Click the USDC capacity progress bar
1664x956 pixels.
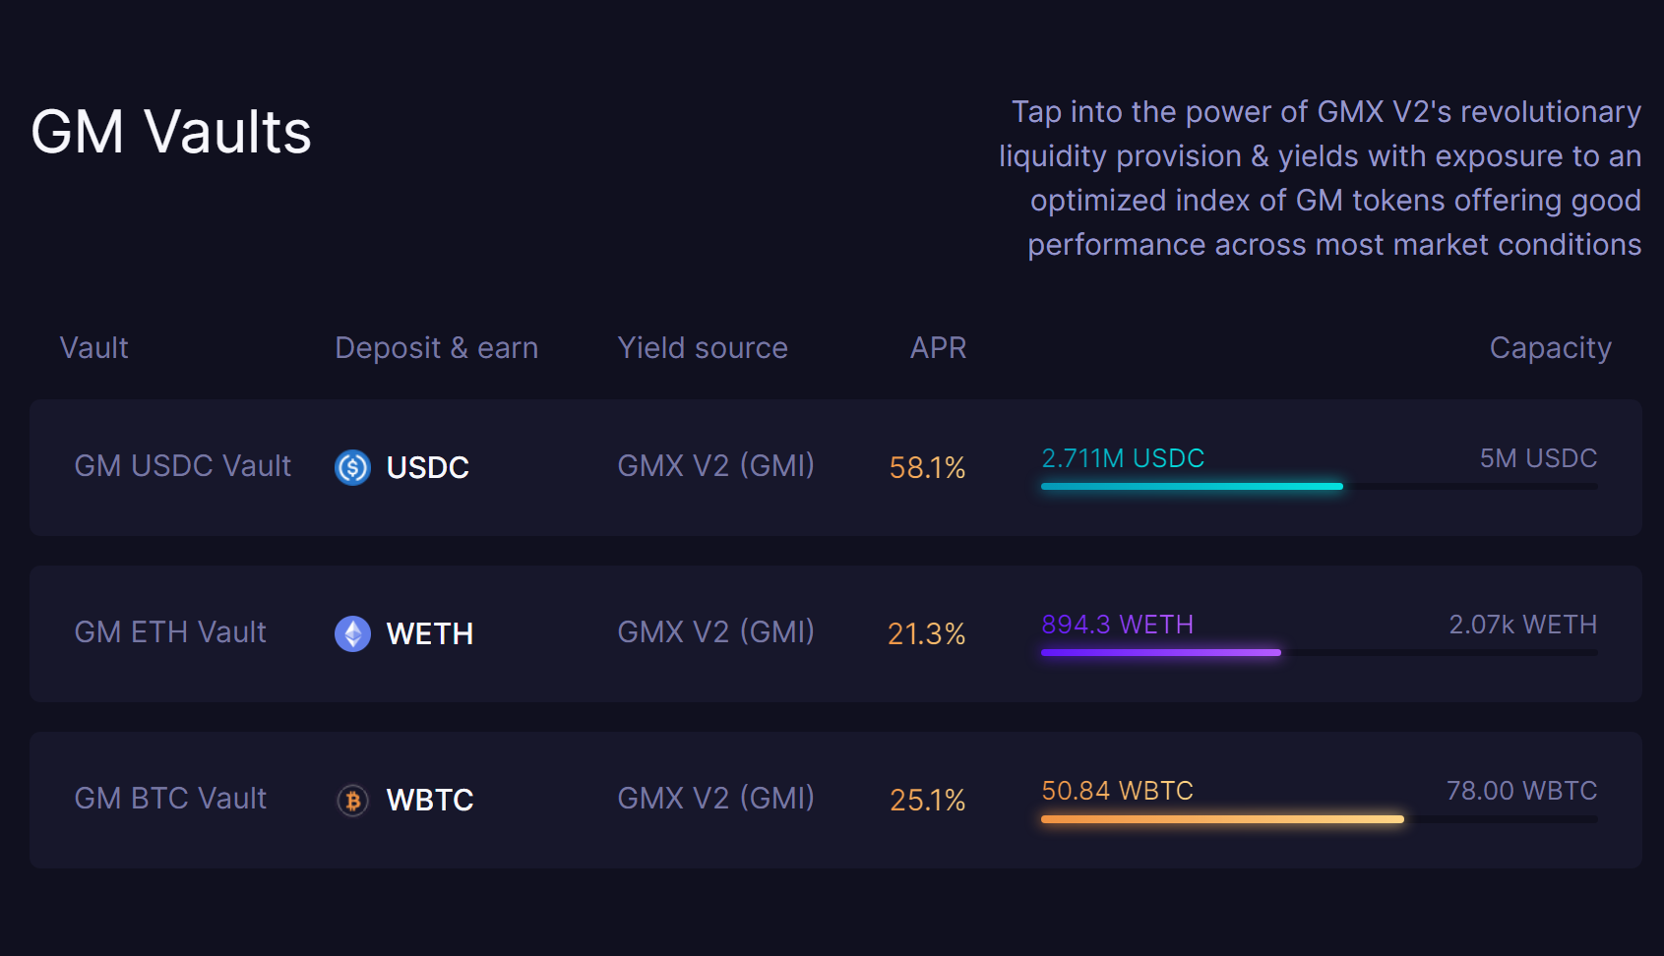point(1319,486)
